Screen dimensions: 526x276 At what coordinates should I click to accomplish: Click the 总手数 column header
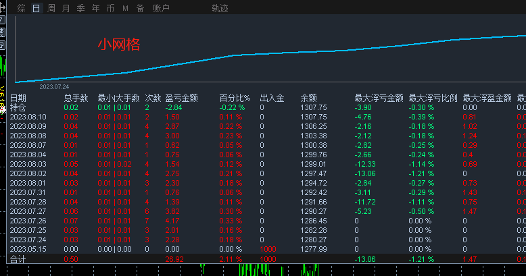[76, 98]
